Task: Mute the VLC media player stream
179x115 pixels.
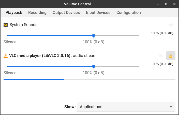Action: pyautogui.click(x=161, y=56)
